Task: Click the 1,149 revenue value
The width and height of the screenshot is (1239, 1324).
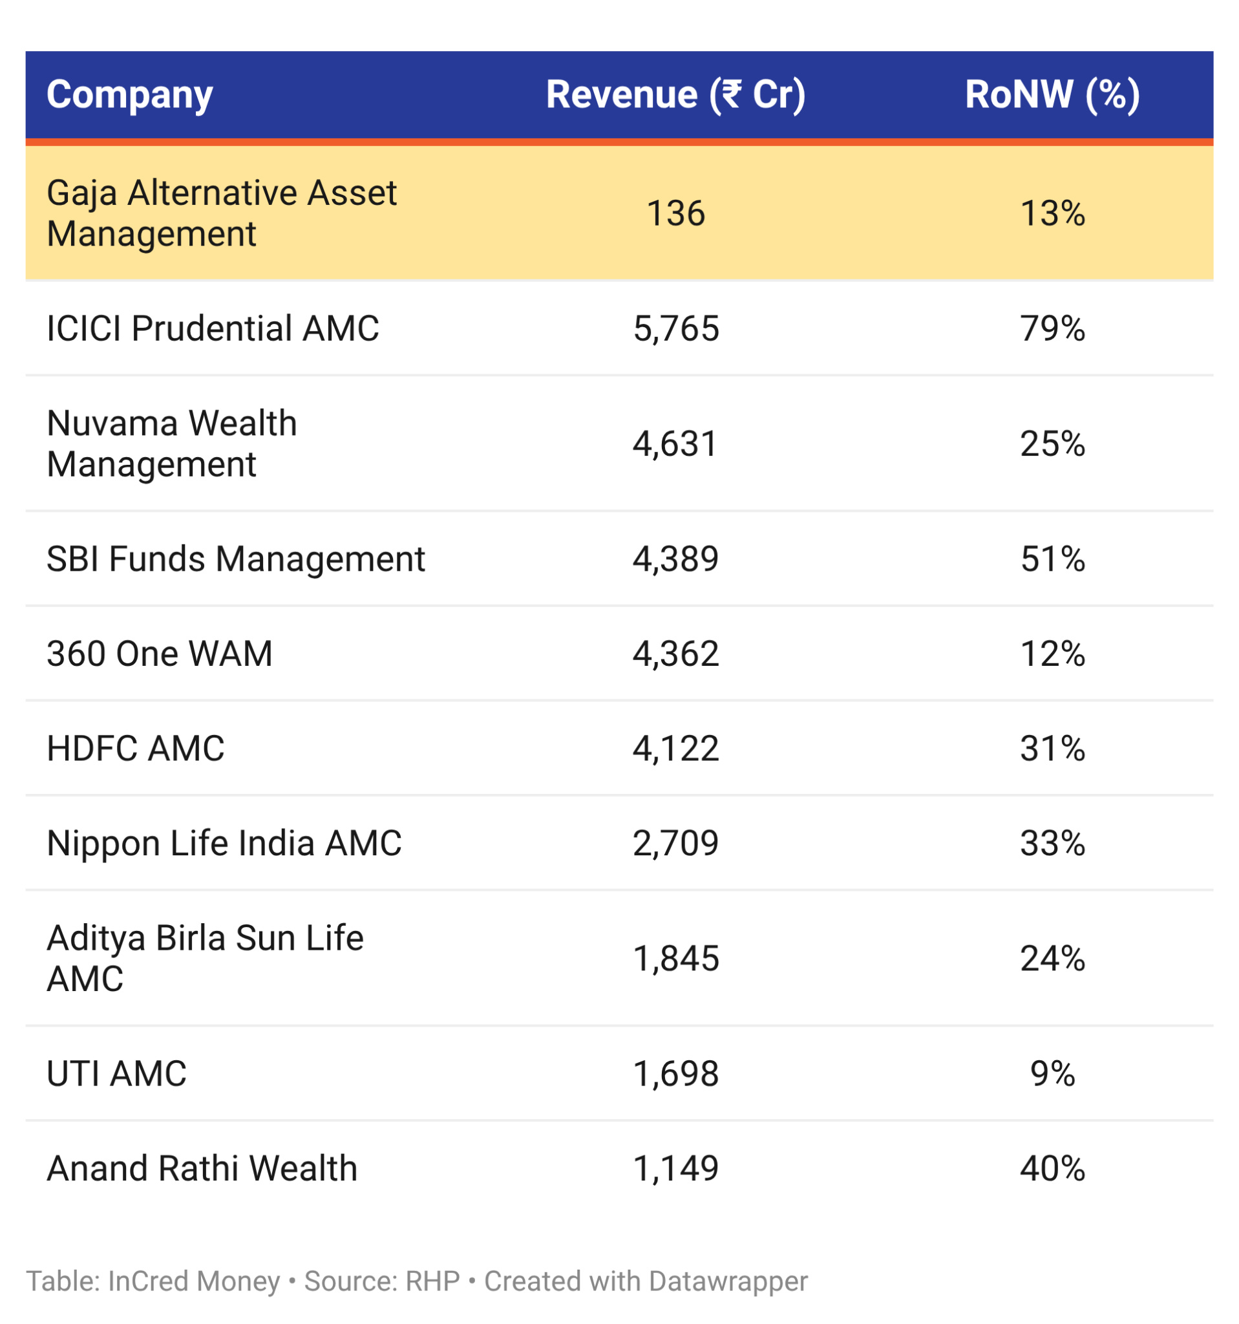Action: point(676,1168)
